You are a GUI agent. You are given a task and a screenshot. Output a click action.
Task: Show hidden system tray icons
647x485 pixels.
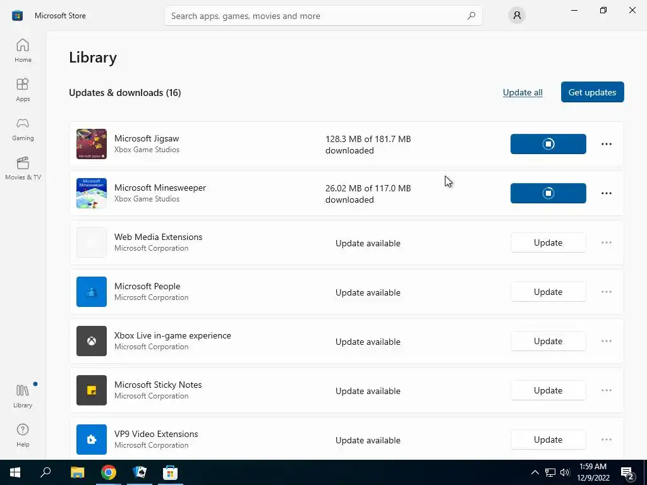point(535,472)
